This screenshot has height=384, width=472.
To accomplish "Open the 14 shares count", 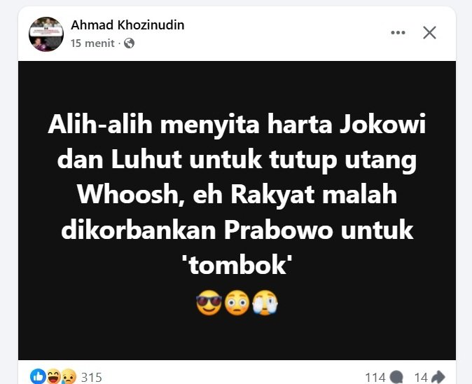I will (x=421, y=378).
